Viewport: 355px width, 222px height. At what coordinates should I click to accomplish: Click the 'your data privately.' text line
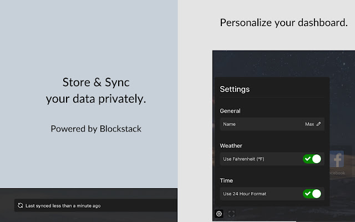coord(96,99)
